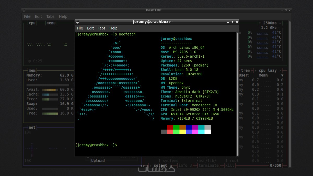This screenshot has width=313, height=176.
Task: Click the 'GPU: NVIDIA GeForce GTX 1650' line
Action: click(x=190, y=114)
